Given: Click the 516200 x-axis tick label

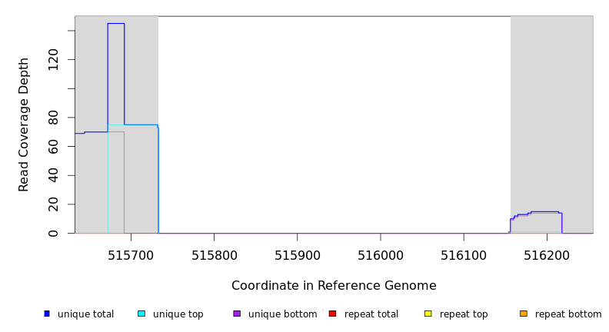Looking at the screenshot, I should 547,253.
